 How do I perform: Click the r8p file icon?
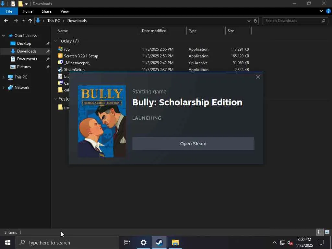point(60,49)
